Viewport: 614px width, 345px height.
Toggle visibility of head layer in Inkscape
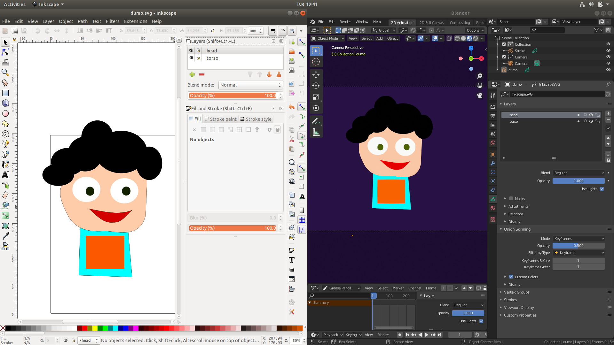click(191, 50)
